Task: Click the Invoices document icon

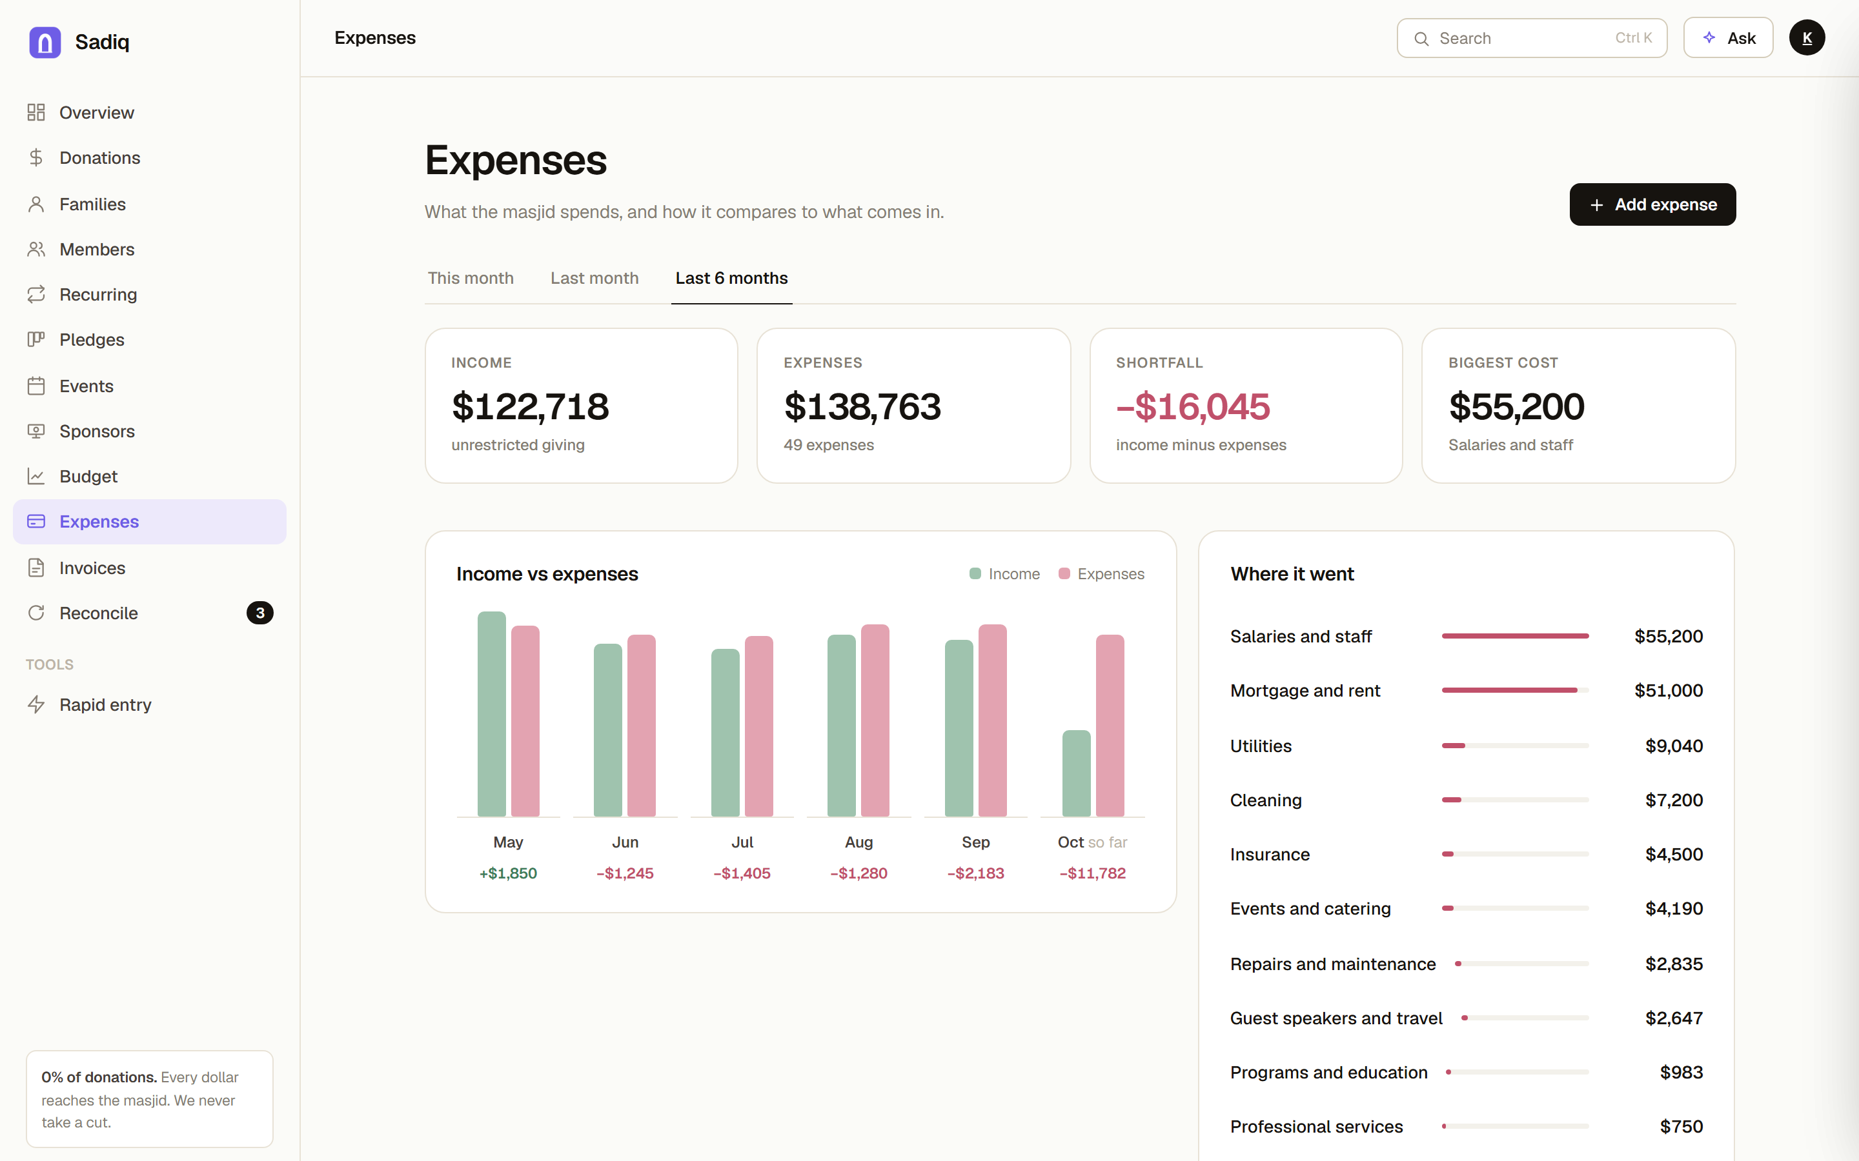Action: coord(36,568)
